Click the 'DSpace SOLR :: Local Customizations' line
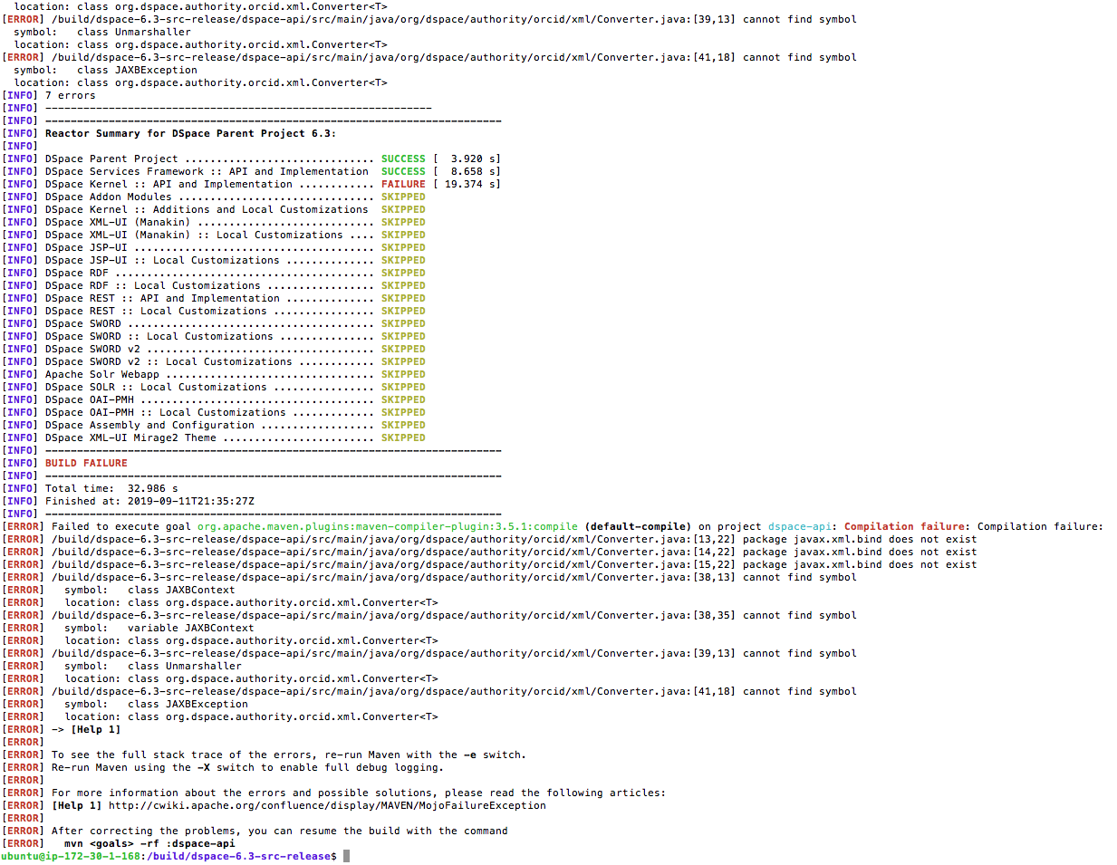The width and height of the screenshot is (1117, 865). click(214, 387)
